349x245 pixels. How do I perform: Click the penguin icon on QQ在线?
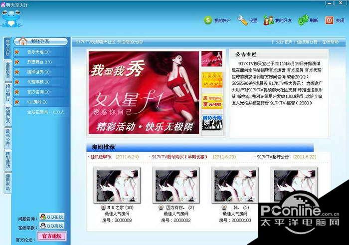tap(43, 217)
